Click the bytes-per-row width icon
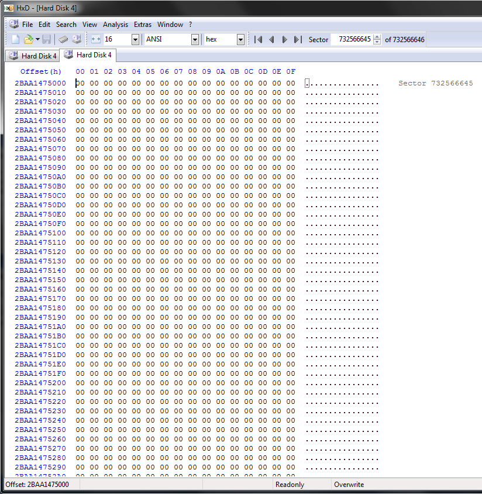482x494 pixels. point(96,39)
